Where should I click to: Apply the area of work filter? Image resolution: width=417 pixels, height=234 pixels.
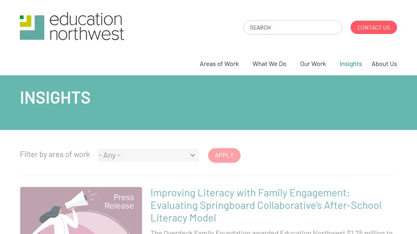click(x=224, y=155)
